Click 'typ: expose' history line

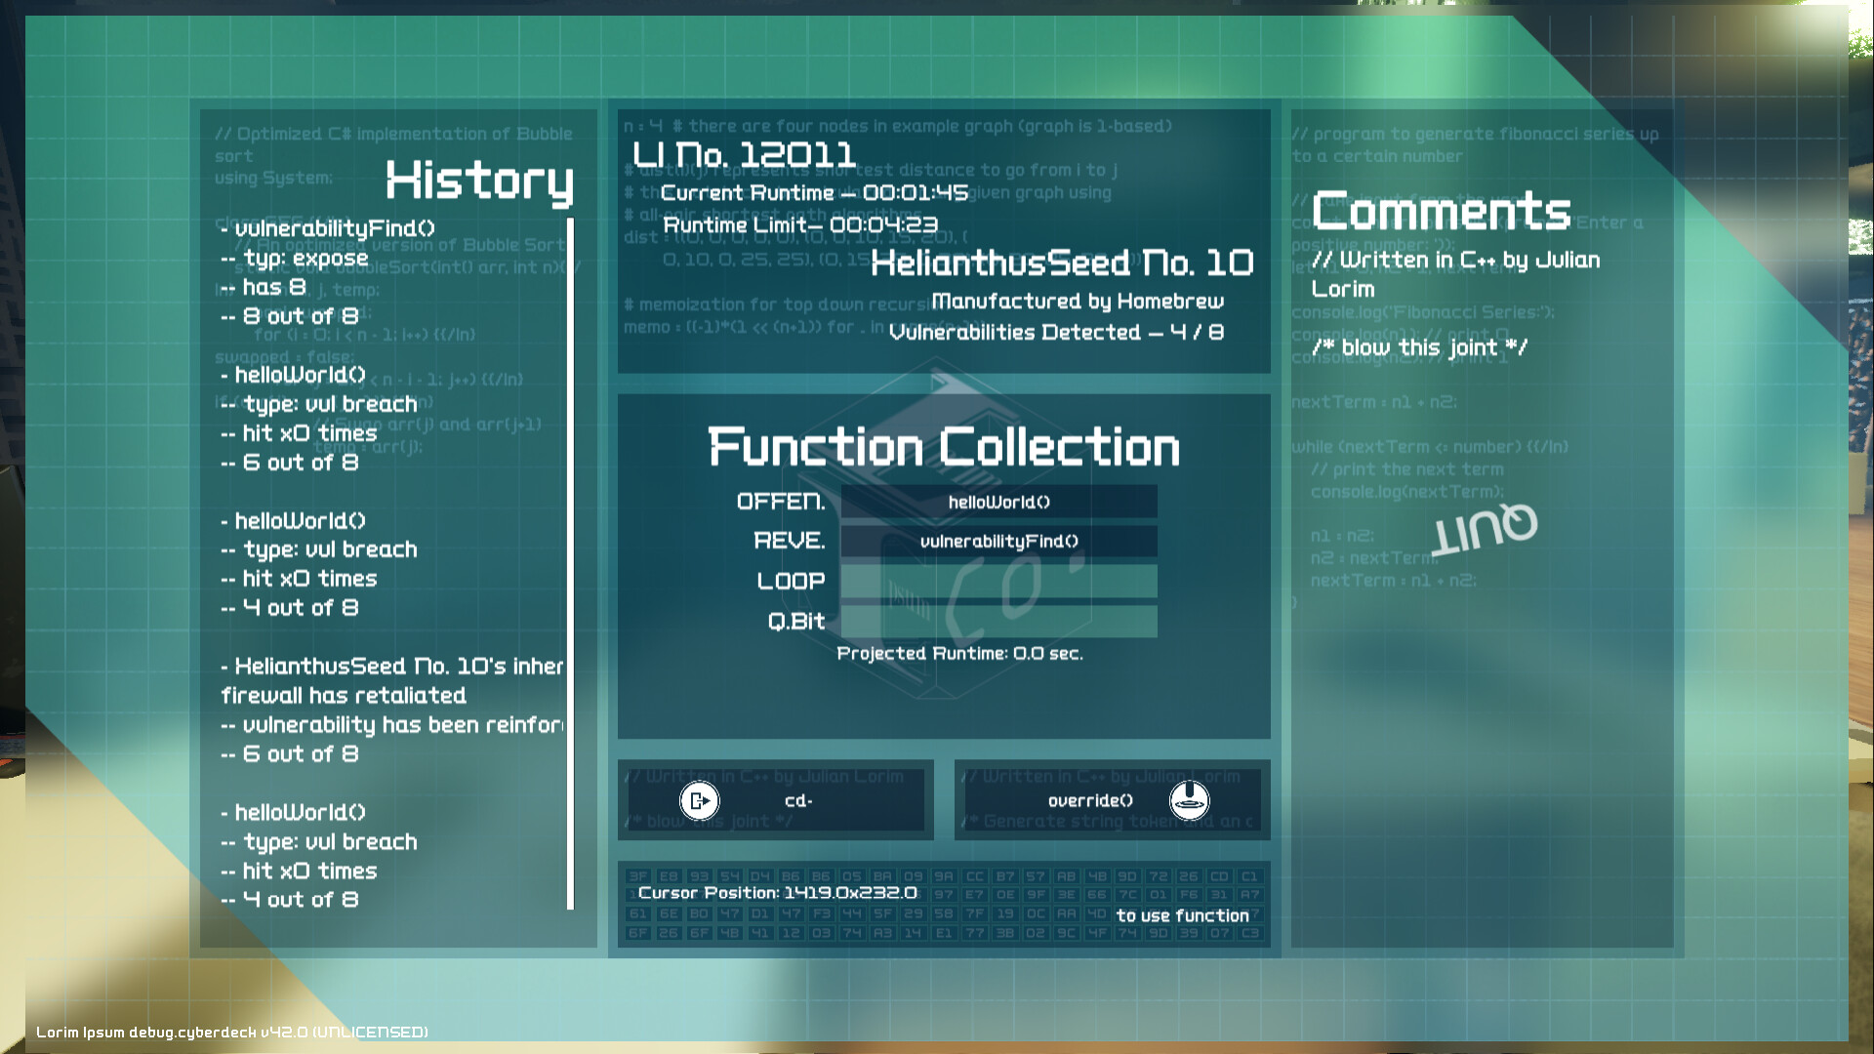pyautogui.click(x=295, y=259)
